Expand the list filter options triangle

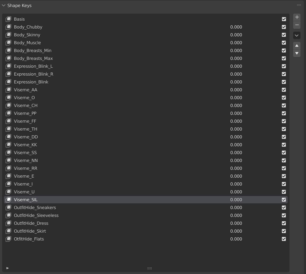tap(7, 268)
